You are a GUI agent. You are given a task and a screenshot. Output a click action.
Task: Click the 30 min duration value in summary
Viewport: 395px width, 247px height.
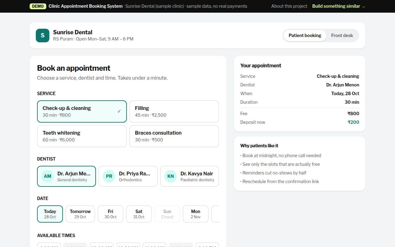tap(352, 102)
